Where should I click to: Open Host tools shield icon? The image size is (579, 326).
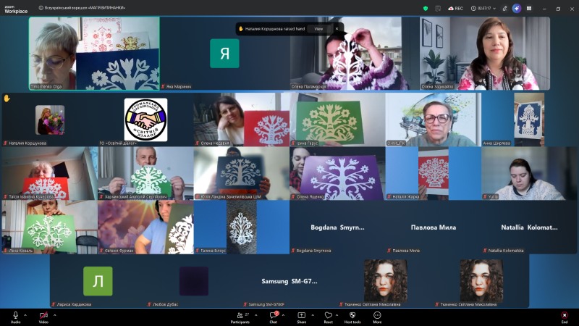352,316
